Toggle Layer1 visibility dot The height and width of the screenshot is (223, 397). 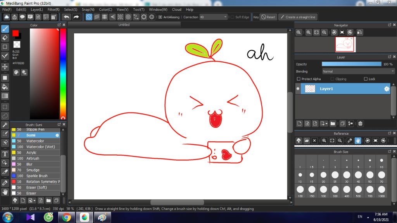(x=298, y=89)
